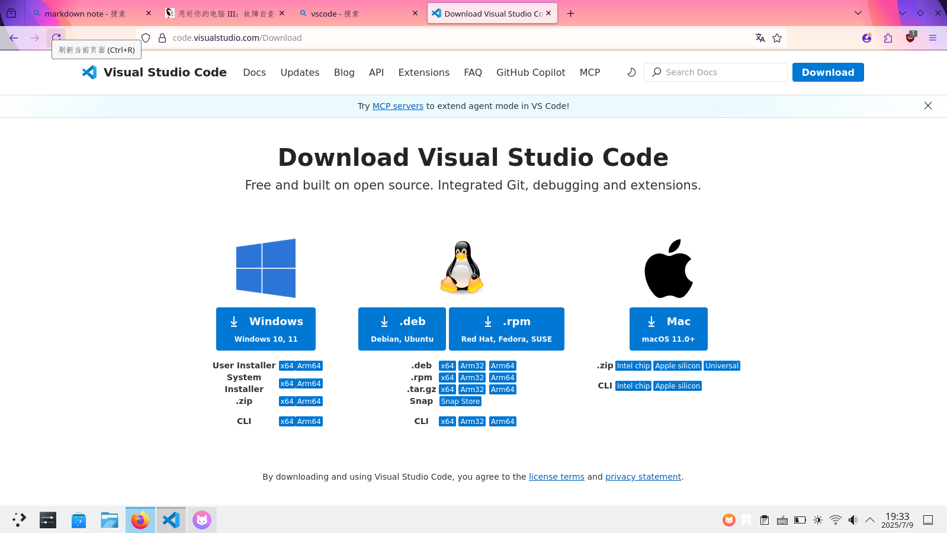Viewport: 947px width, 533px height.
Task: Go to the Blog page
Action: (x=344, y=72)
